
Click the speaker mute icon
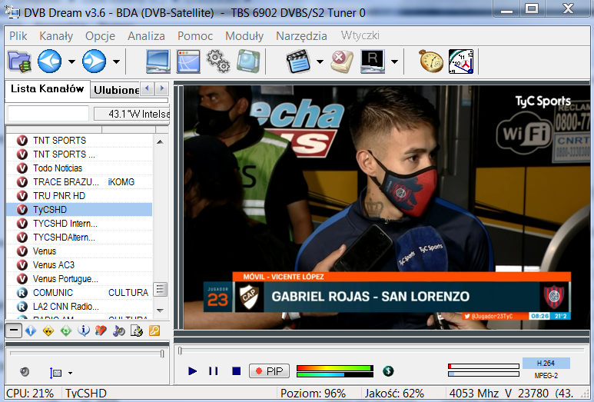[25, 372]
